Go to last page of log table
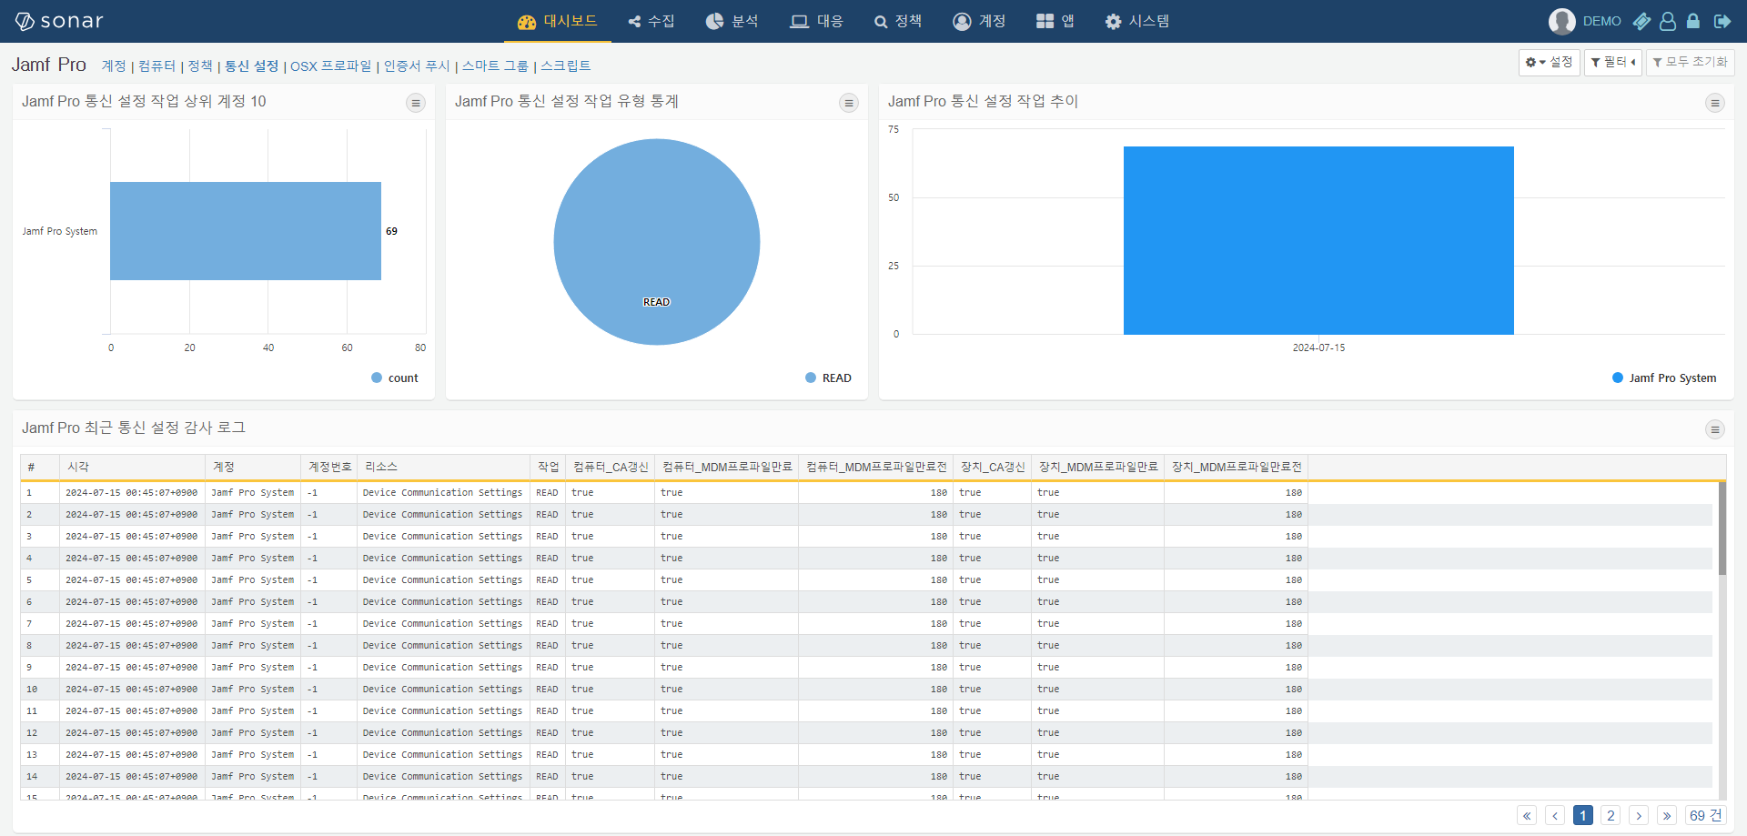The image size is (1747, 836). (x=1667, y=816)
